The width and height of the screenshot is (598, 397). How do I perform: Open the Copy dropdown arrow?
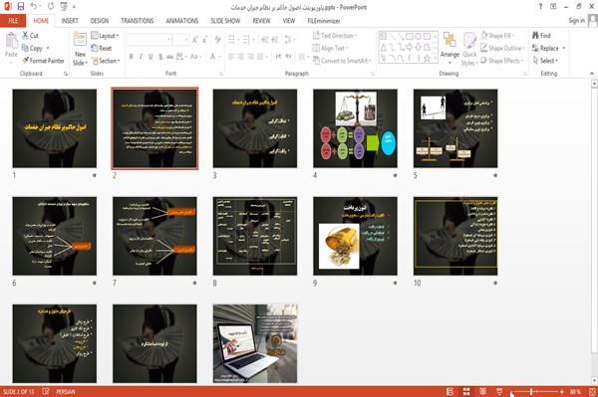48,48
